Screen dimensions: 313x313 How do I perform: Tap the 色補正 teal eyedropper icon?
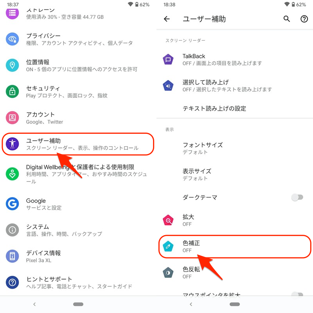(x=168, y=246)
